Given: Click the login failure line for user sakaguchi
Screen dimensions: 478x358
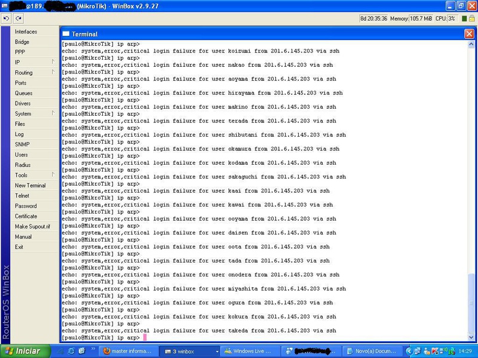Looking at the screenshot, I should (x=204, y=177).
